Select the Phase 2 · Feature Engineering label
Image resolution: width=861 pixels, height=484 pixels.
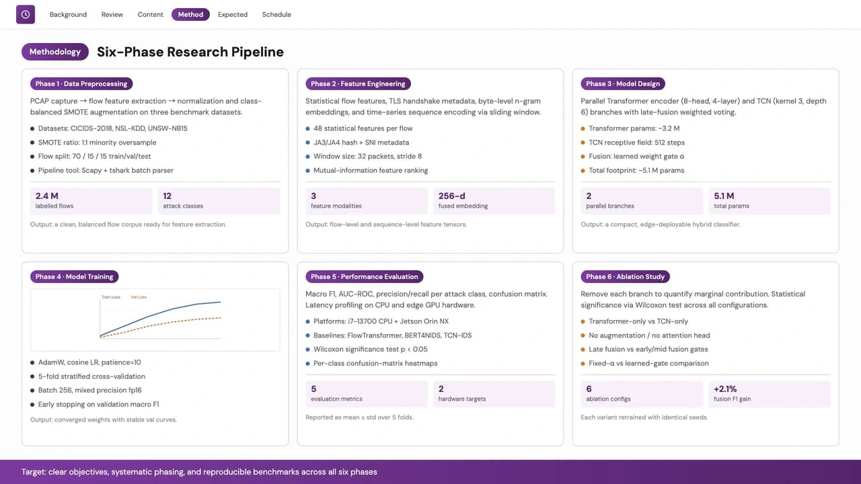358,84
